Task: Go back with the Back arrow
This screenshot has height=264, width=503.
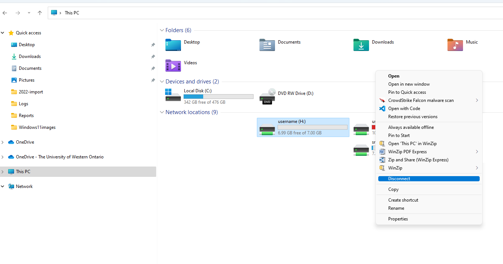Action: [5, 13]
